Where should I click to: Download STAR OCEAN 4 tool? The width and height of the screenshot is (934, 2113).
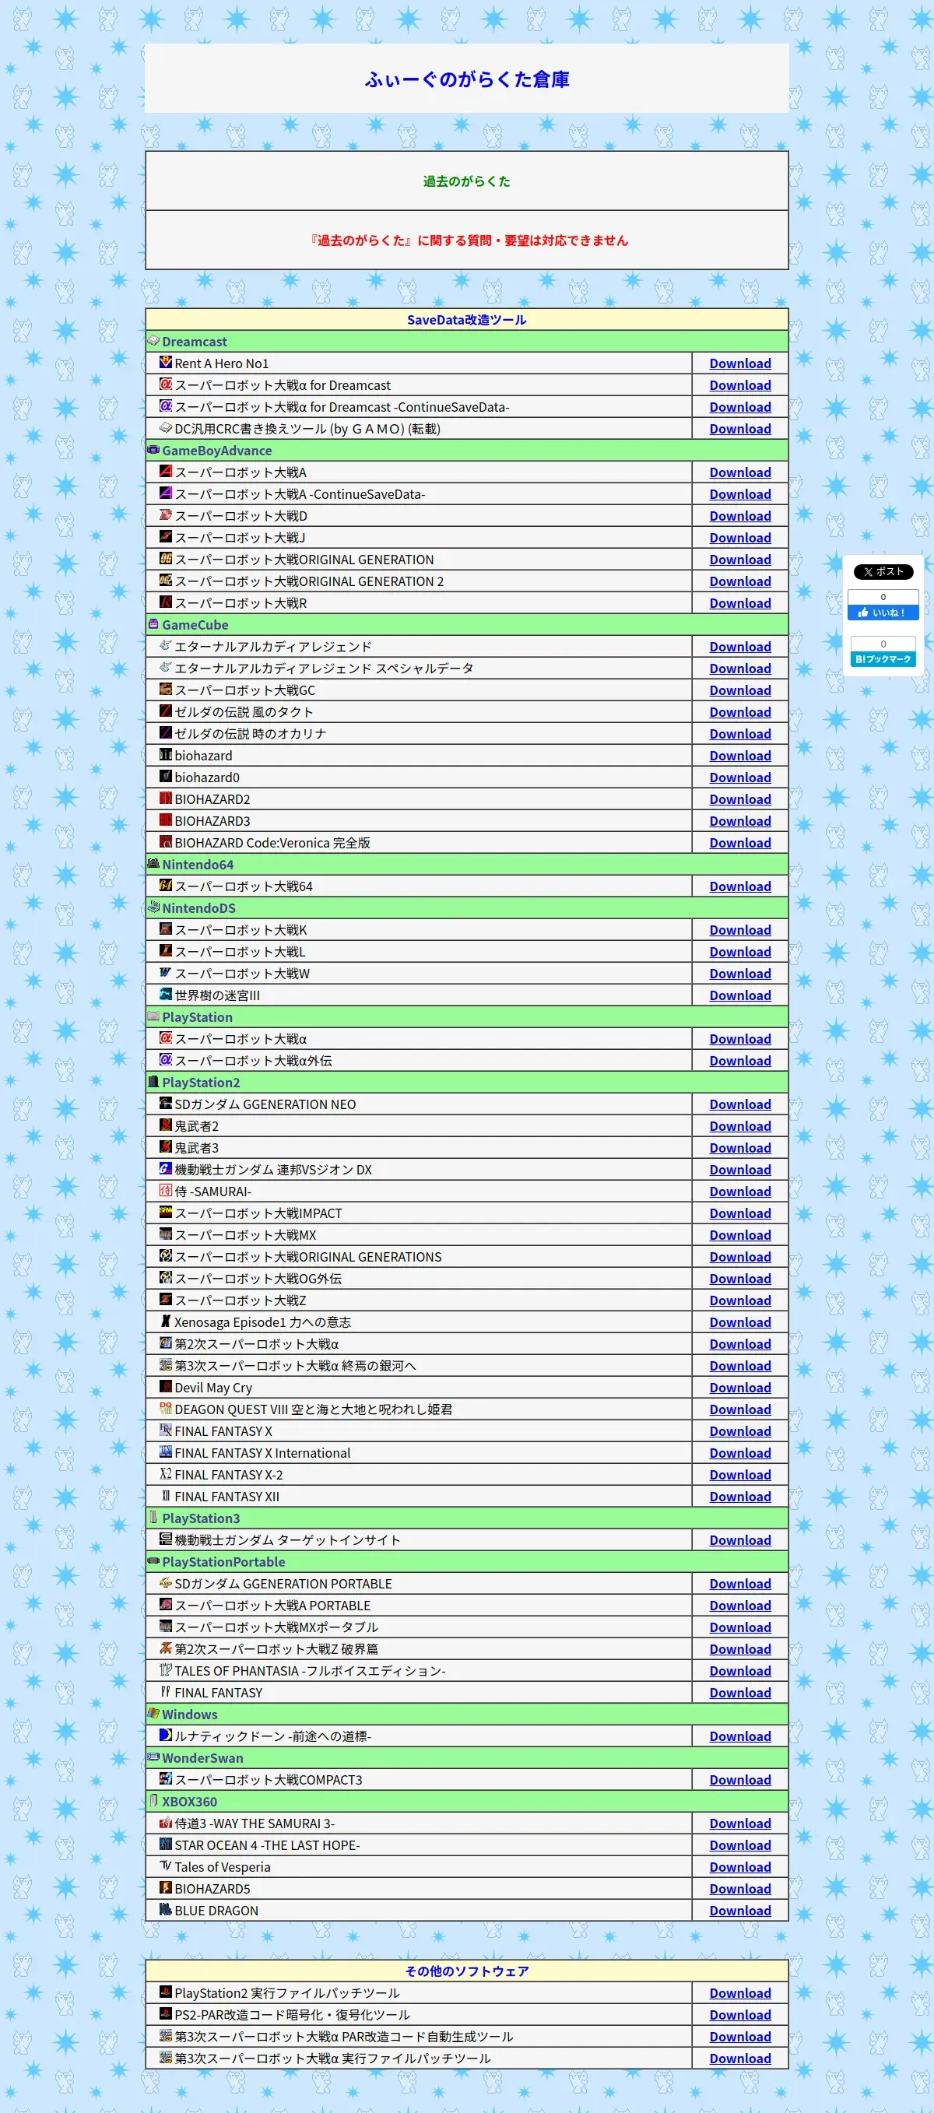pyautogui.click(x=739, y=1844)
